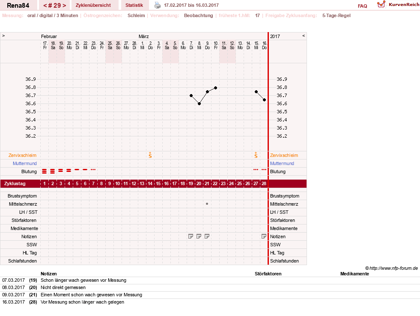Viewport: 420px width, 316px height.
Task: Click cycle day 25 in the Zyklustag bar
Action: coord(240,183)
